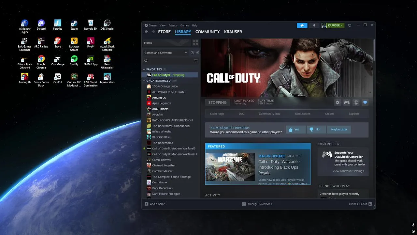Switch library to collections grid view

195,43
